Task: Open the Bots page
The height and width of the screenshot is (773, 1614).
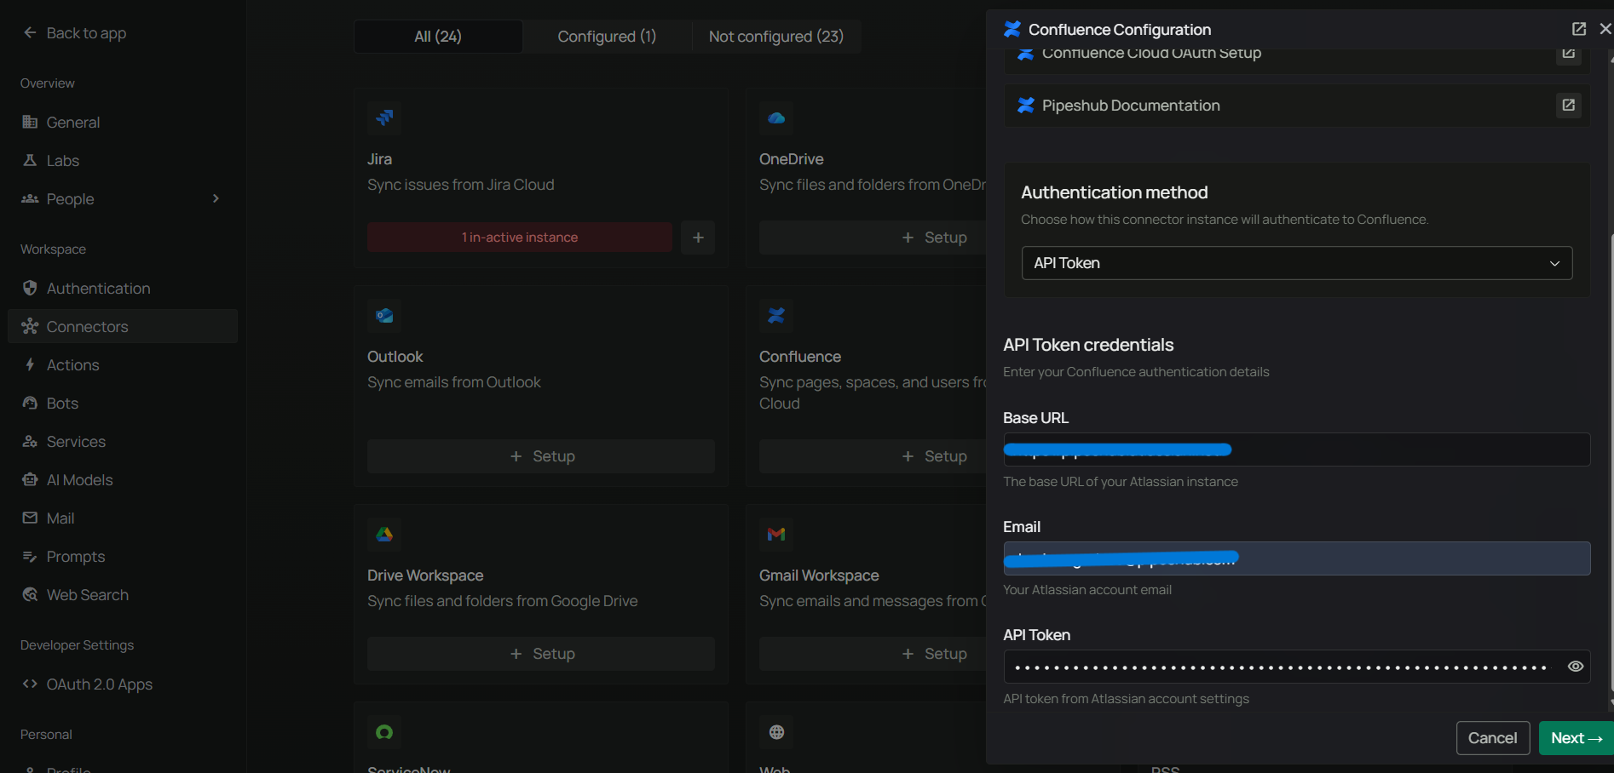Action: [x=123, y=404]
